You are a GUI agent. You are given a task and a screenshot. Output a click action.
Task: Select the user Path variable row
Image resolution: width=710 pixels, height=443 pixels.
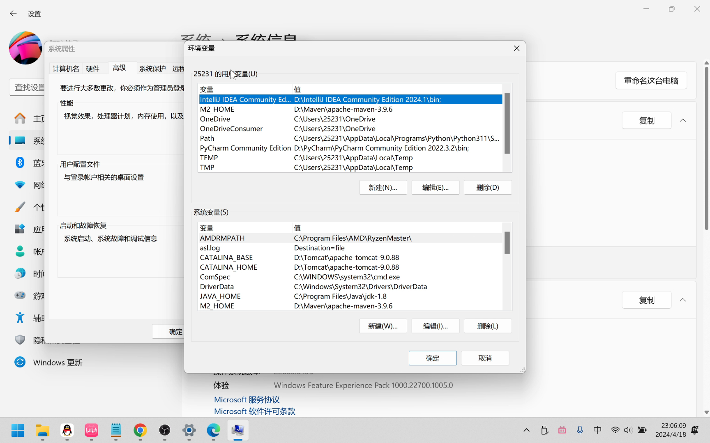350,138
